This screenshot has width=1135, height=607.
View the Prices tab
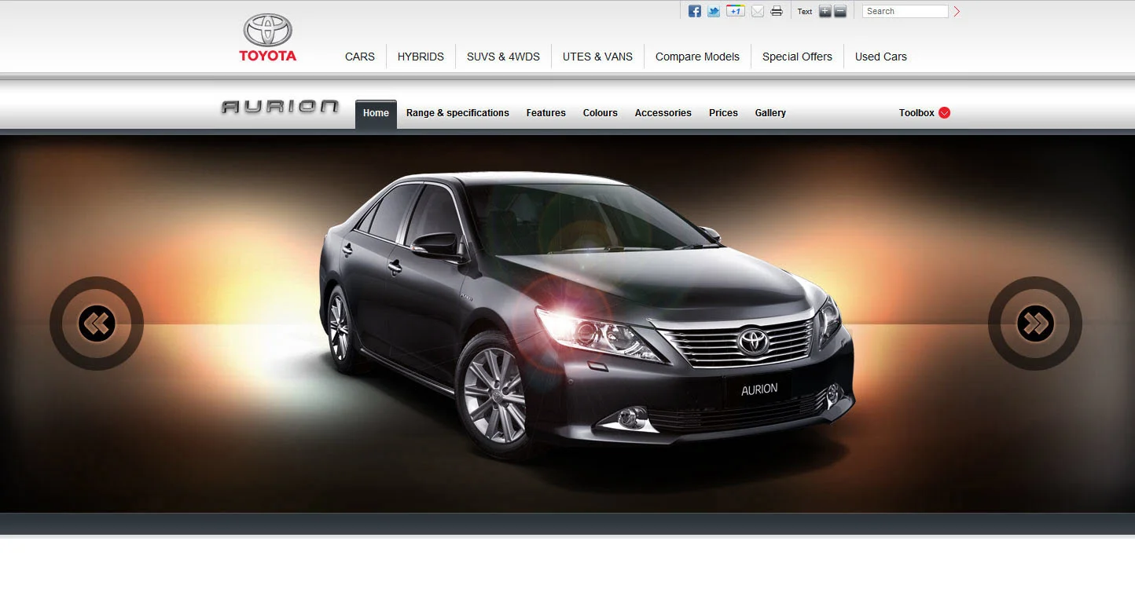[x=723, y=113]
